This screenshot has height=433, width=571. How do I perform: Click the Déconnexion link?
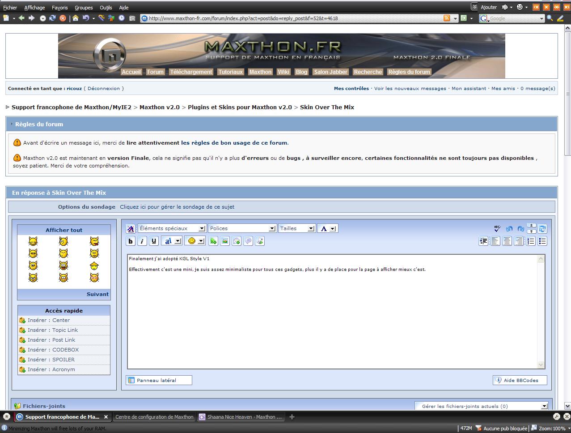tap(104, 89)
